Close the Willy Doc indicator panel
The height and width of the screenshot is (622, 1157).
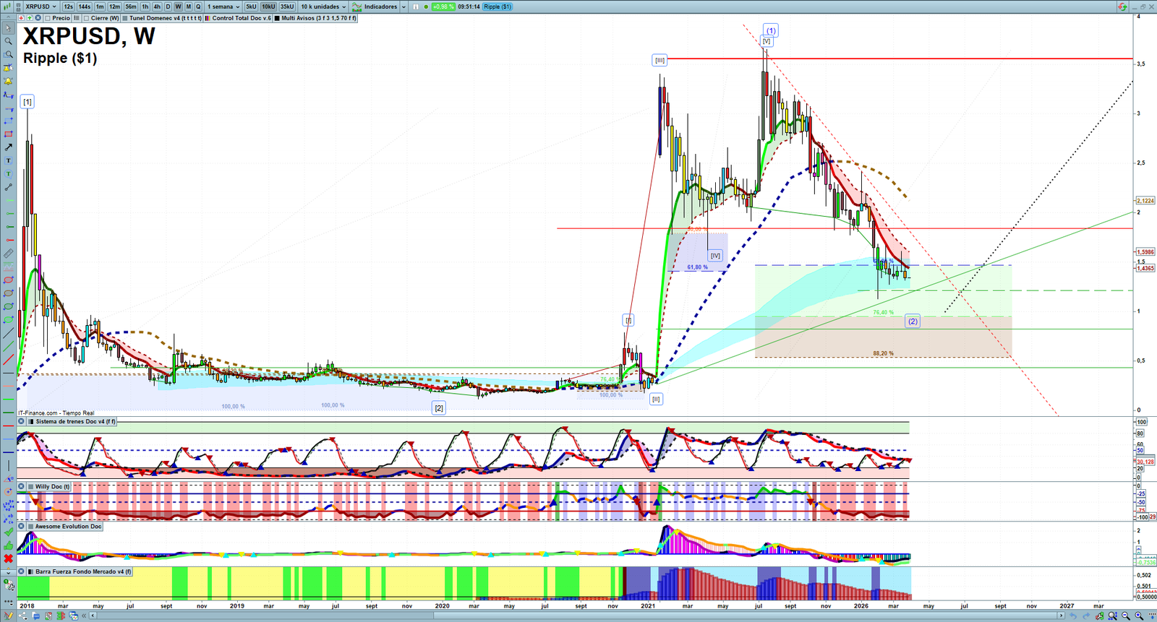coord(22,486)
